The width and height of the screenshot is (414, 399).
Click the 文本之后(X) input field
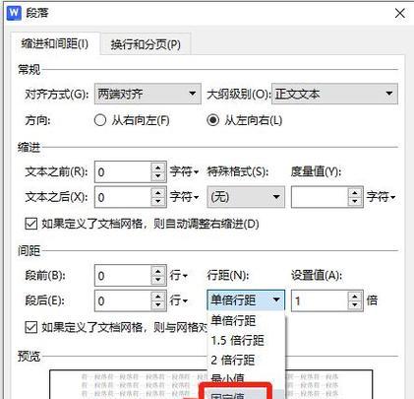[x=123, y=197]
